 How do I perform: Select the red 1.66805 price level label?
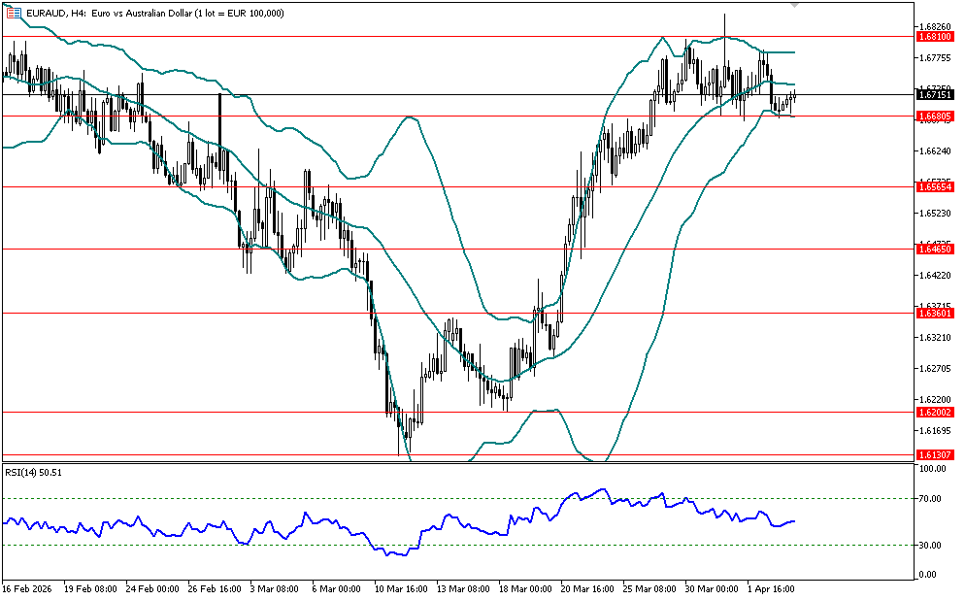(x=933, y=116)
